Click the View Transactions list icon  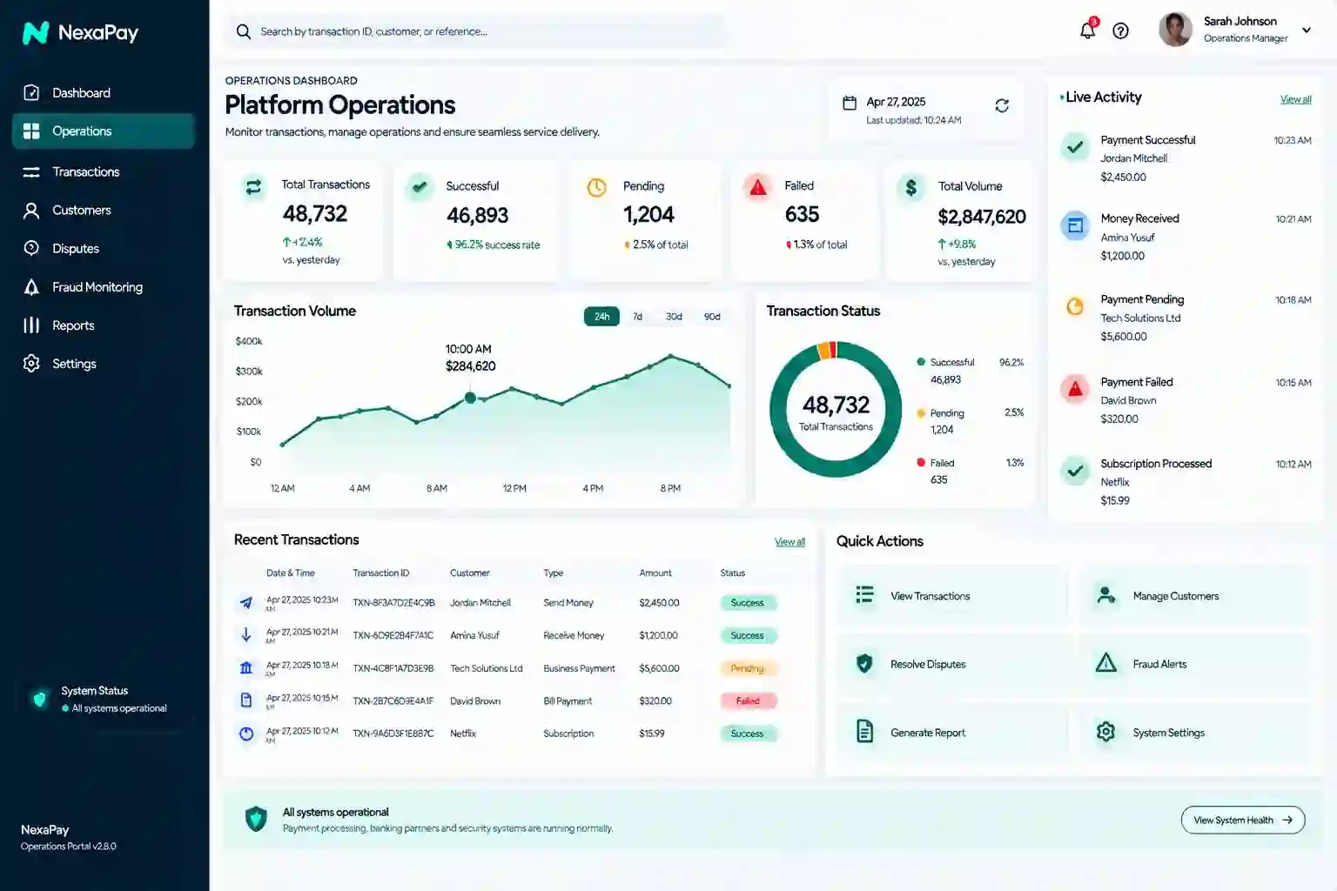click(x=864, y=594)
